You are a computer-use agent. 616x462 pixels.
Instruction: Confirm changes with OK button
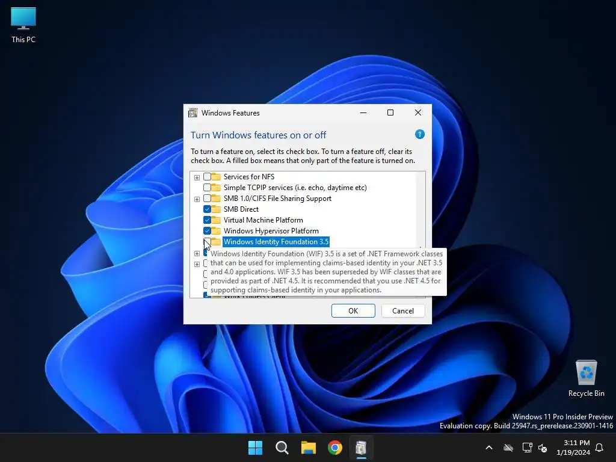pos(353,311)
